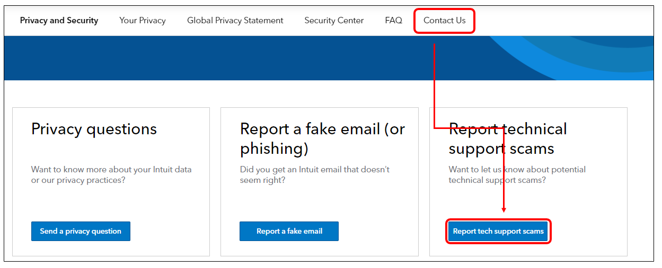Image resolution: width=662 pixels, height=268 pixels.
Task: Switch to the Security Center tab
Action: tap(334, 21)
